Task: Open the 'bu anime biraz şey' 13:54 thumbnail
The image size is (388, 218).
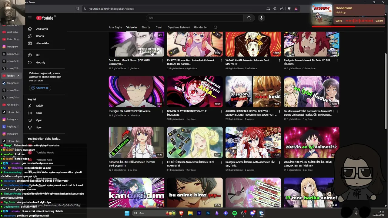Action: (195, 193)
